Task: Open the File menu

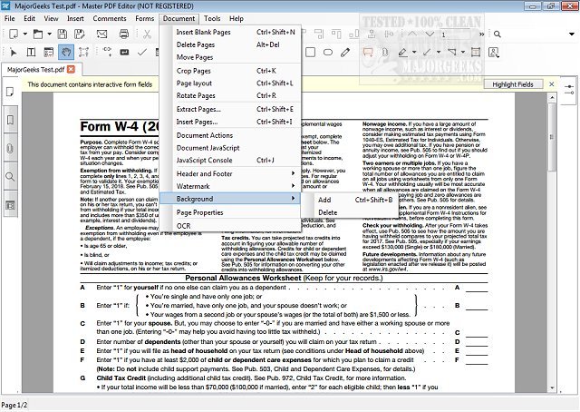Action: (x=10, y=18)
